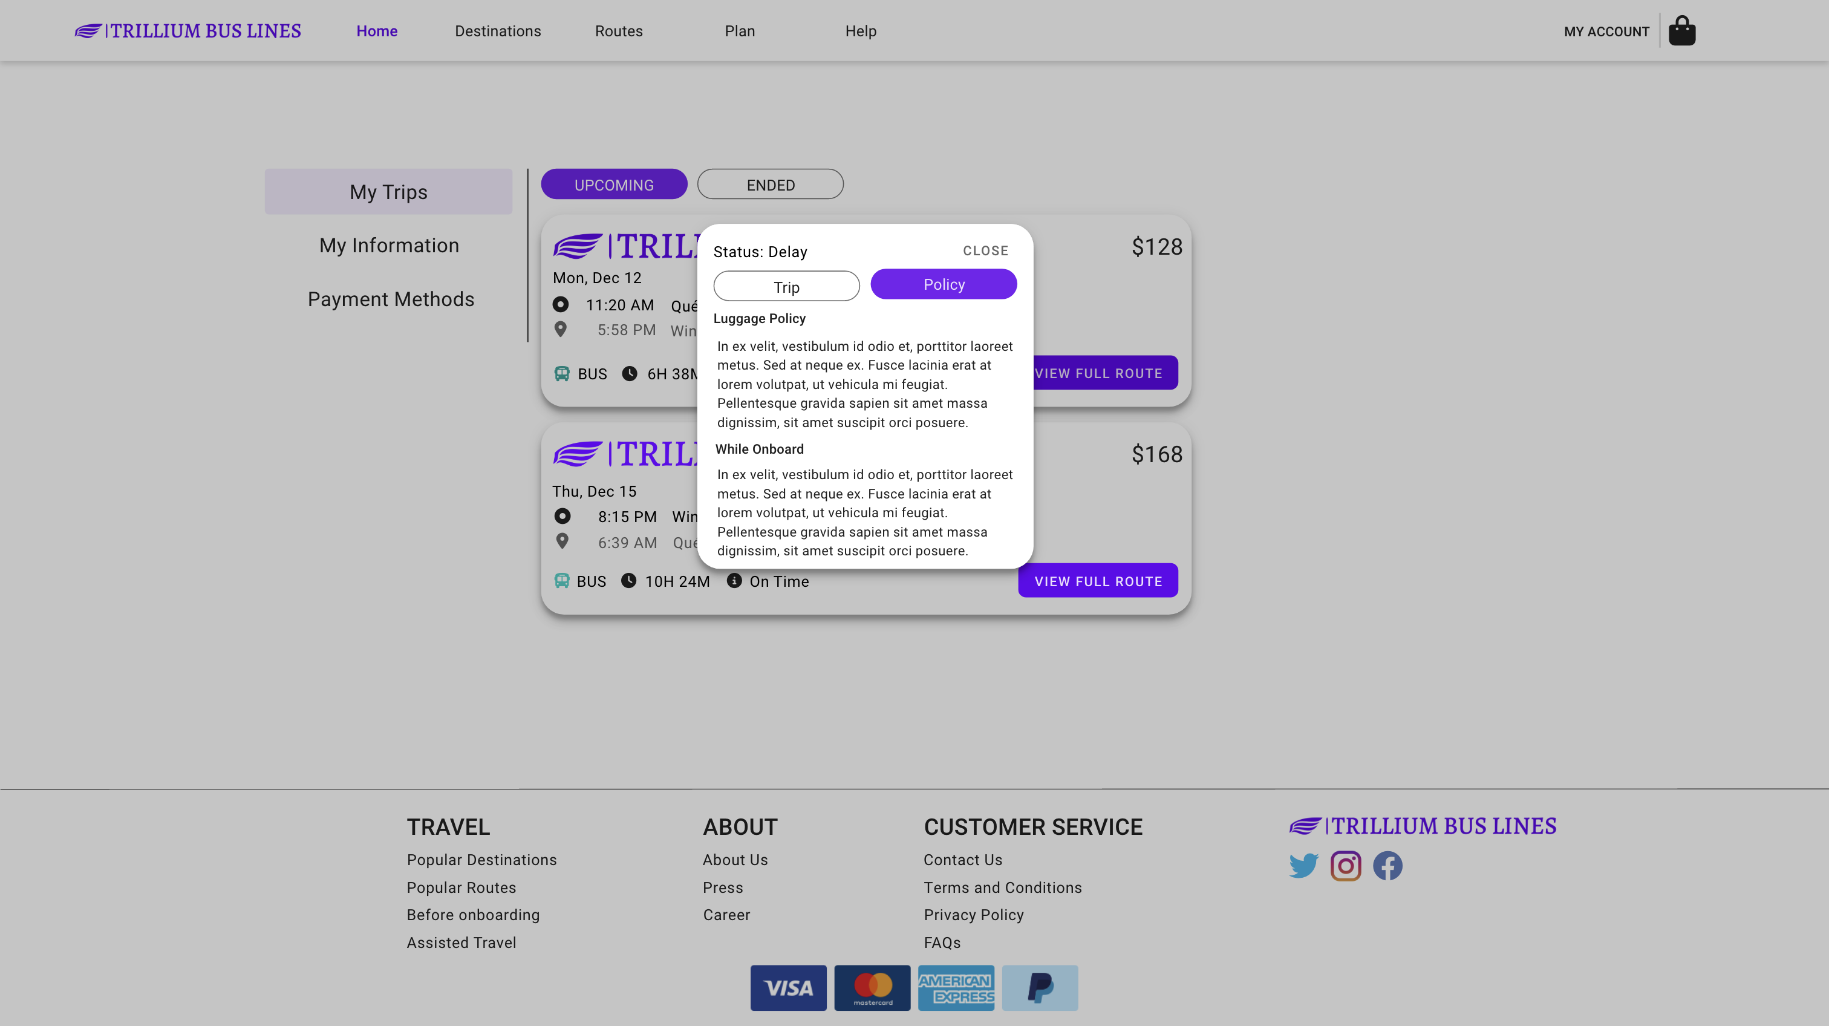
Task: Click the PayPal payment icon
Action: pos(1040,987)
